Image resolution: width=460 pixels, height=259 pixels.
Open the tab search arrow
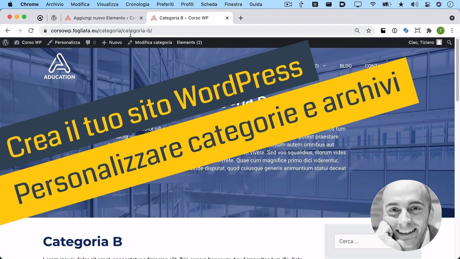(x=452, y=18)
